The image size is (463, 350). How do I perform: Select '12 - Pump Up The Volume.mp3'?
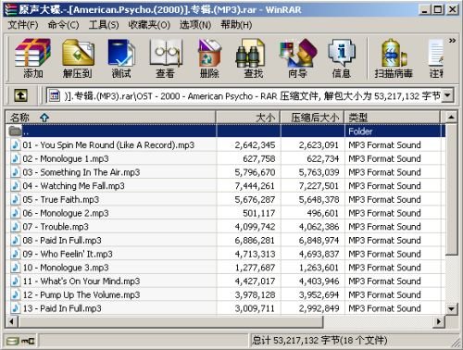click(225, 294)
